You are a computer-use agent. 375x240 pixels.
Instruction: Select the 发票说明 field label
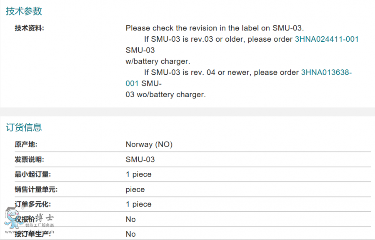point(29,159)
